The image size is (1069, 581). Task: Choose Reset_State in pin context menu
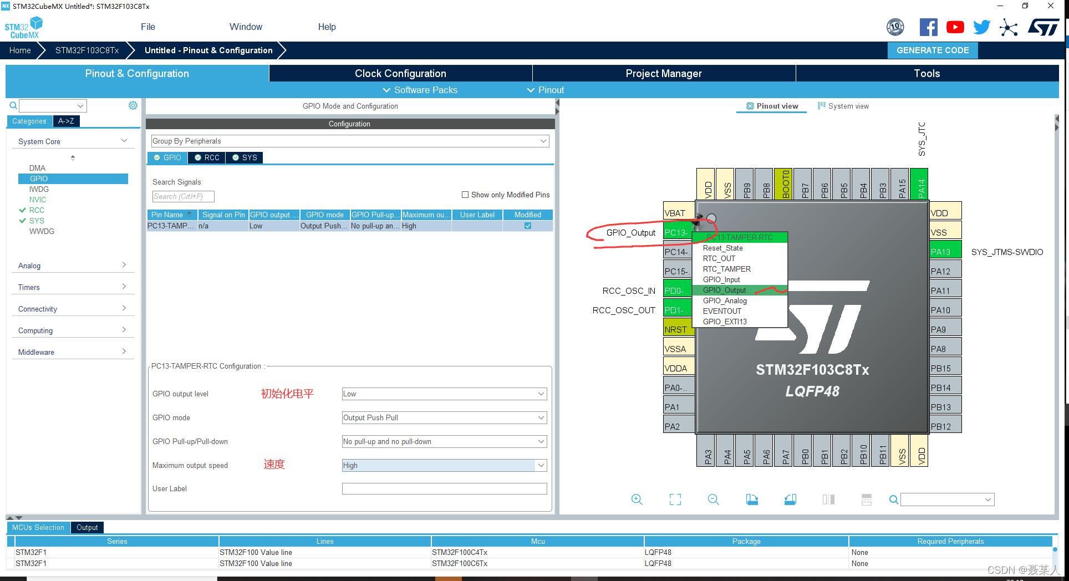pyautogui.click(x=722, y=248)
